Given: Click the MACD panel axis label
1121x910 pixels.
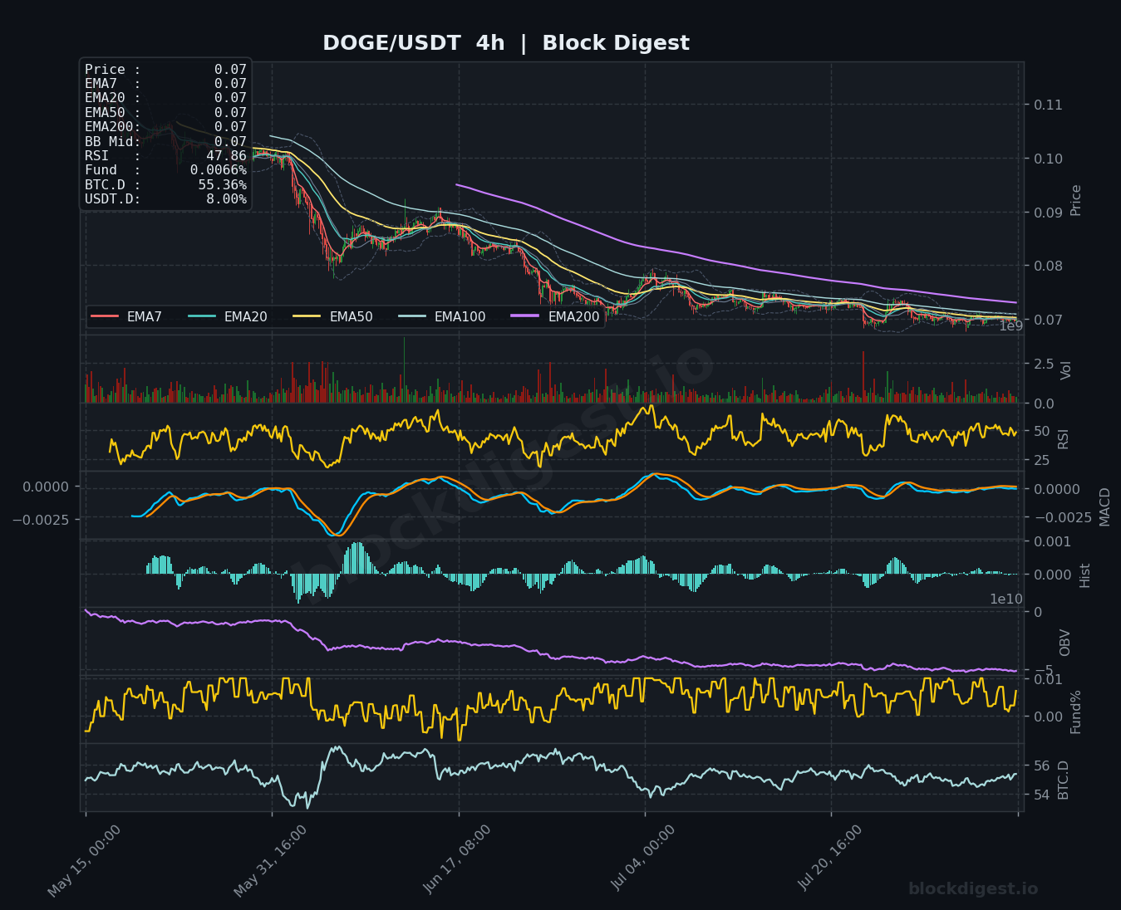Looking at the screenshot, I should pyautogui.click(x=1104, y=506).
